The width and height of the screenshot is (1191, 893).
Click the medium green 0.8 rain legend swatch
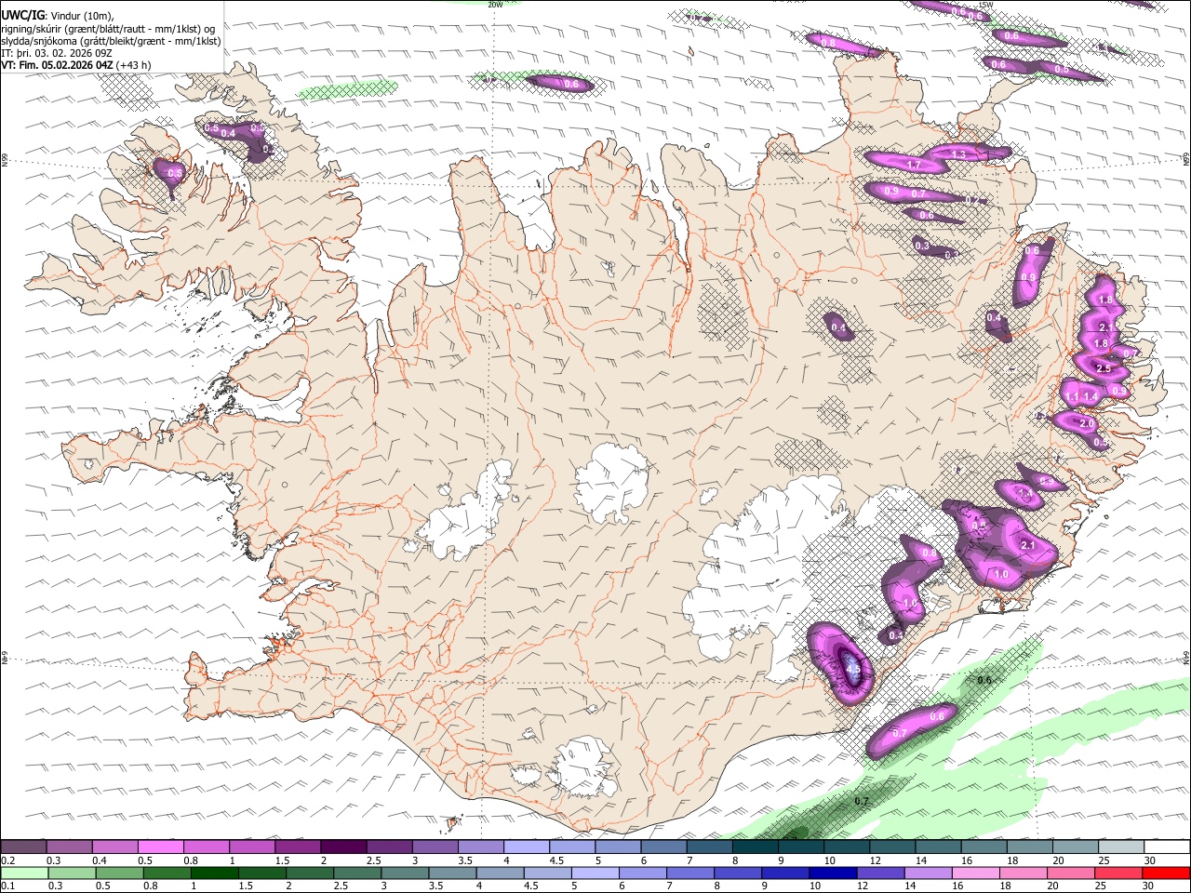point(167,873)
